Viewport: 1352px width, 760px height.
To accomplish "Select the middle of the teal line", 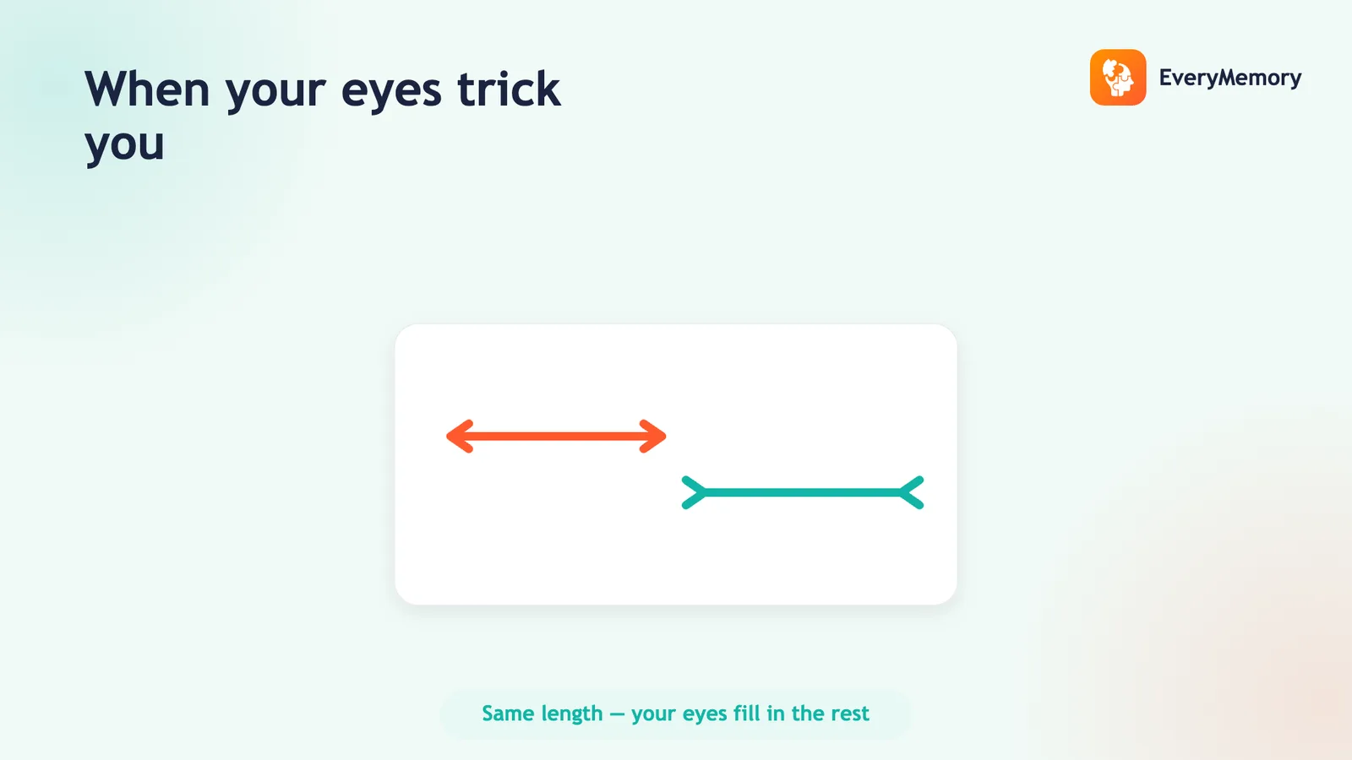I will 803,492.
